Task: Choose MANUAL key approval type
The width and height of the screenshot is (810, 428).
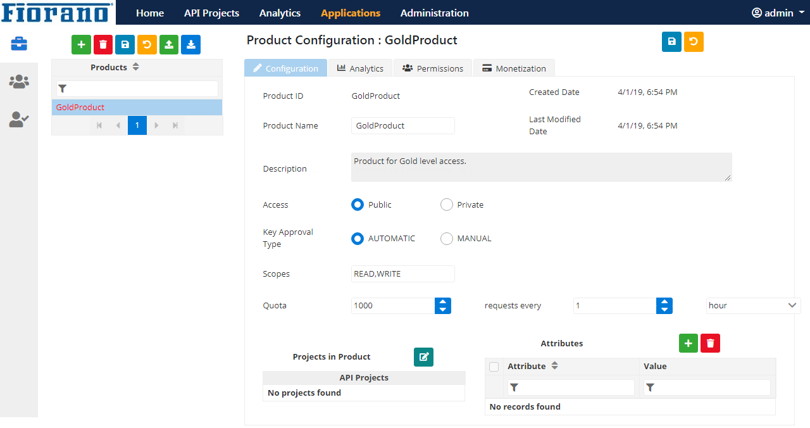Action: [447, 239]
